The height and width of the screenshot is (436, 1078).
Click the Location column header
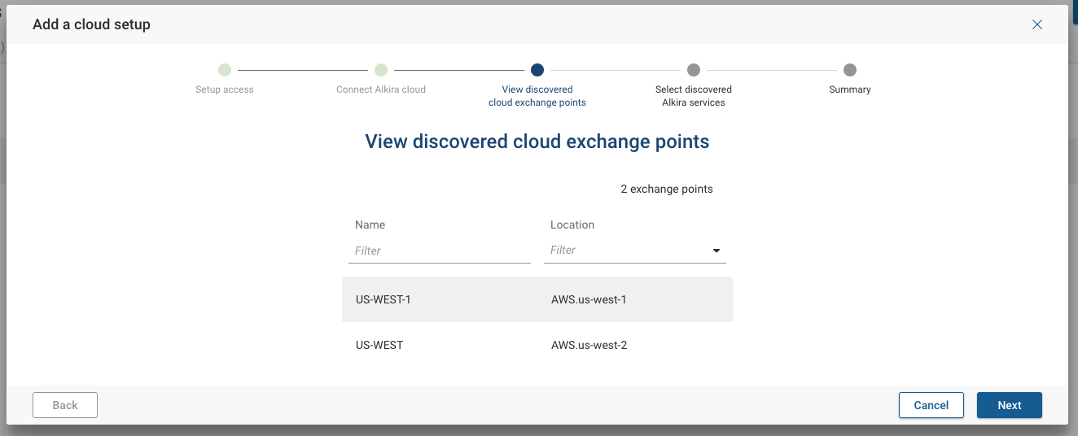[x=572, y=225]
